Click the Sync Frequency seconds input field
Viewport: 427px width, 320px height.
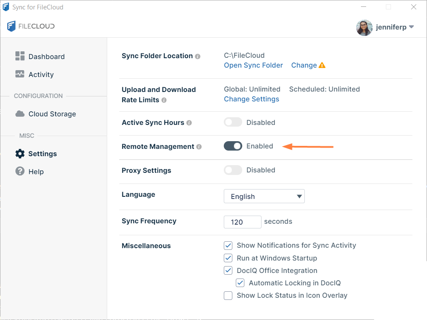pos(242,222)
